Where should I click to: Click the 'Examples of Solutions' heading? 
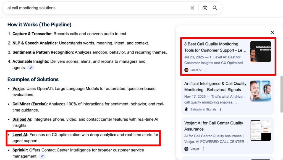[33, 79]
